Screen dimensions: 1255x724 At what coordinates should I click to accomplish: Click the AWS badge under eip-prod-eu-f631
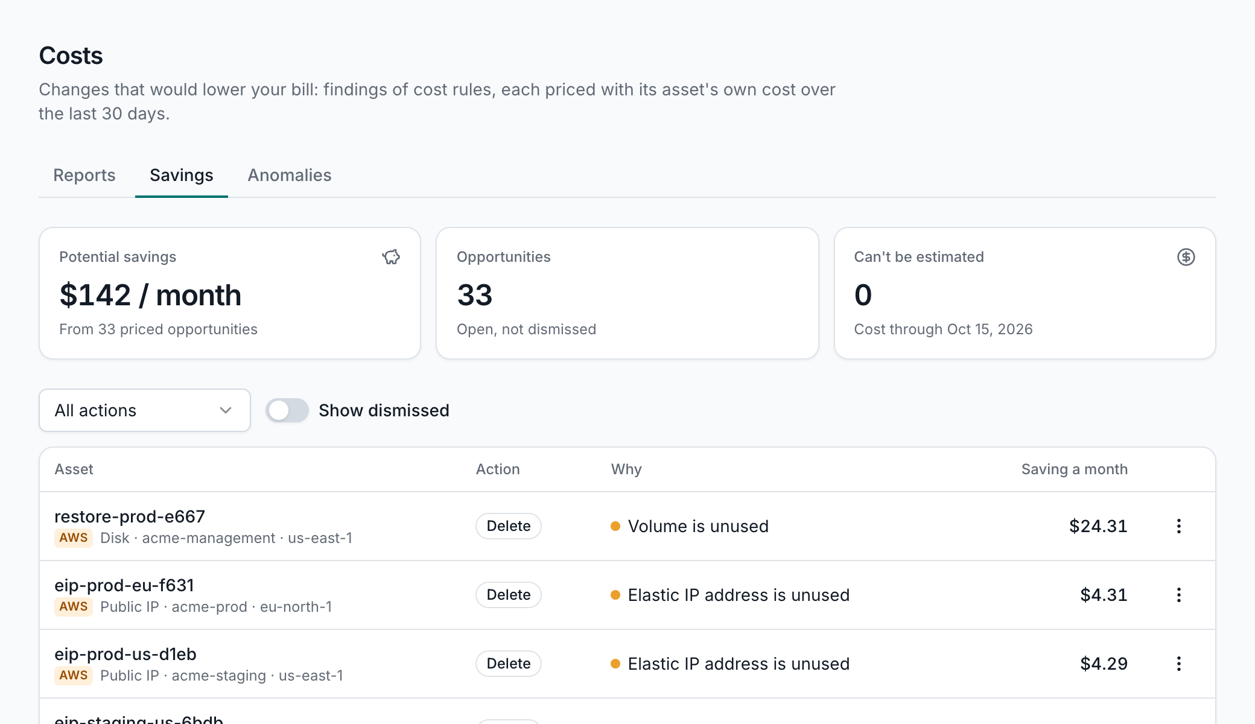click(x=74, y=607)
